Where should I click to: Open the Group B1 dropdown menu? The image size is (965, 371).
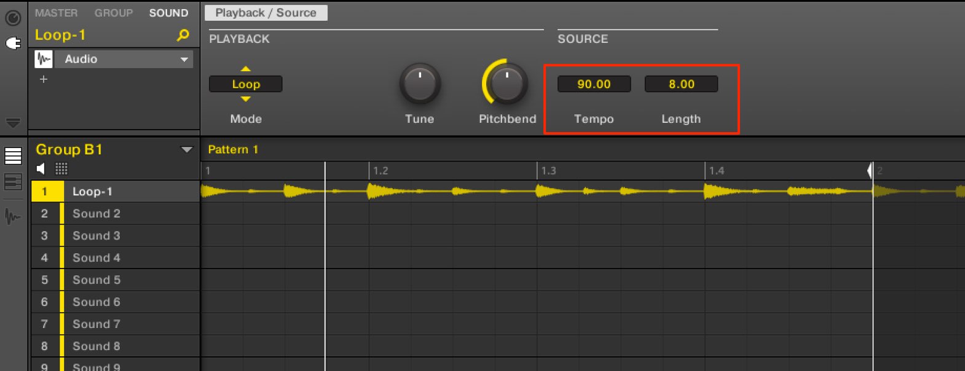[186, 150]
